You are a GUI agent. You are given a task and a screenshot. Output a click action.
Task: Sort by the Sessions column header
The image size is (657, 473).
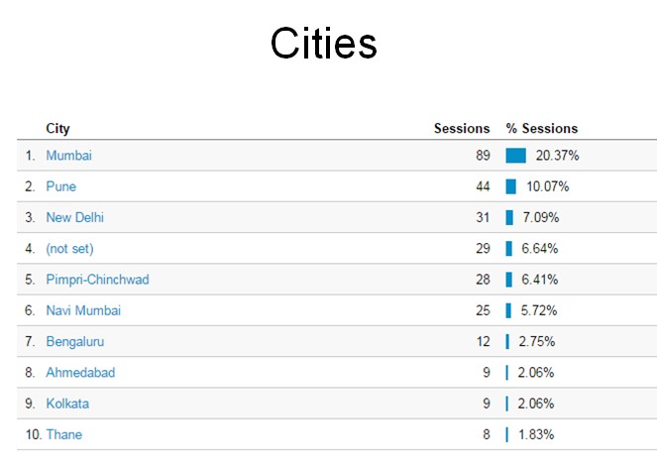pyautogui.click(x=462, y=128)
